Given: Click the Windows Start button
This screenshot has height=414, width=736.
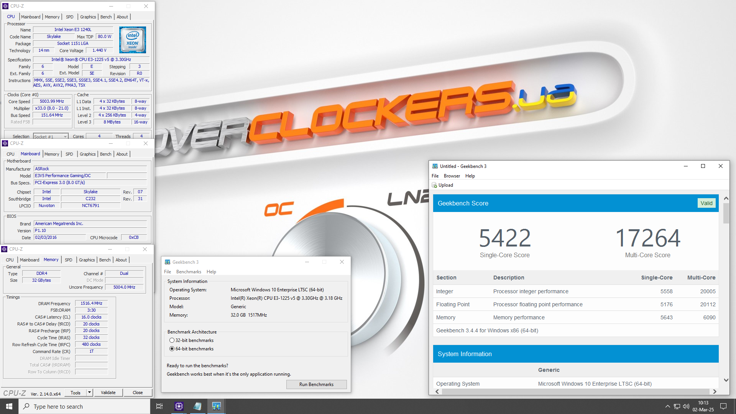Looking at the screenshot, I should (9, 406).
